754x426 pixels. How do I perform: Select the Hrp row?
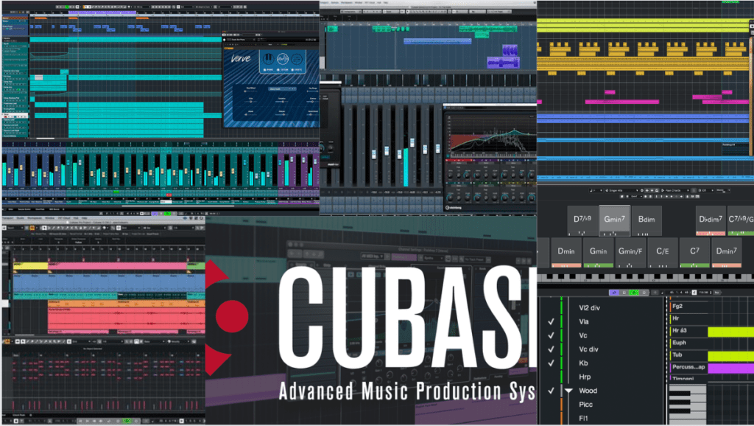click(x=585, y=377)
